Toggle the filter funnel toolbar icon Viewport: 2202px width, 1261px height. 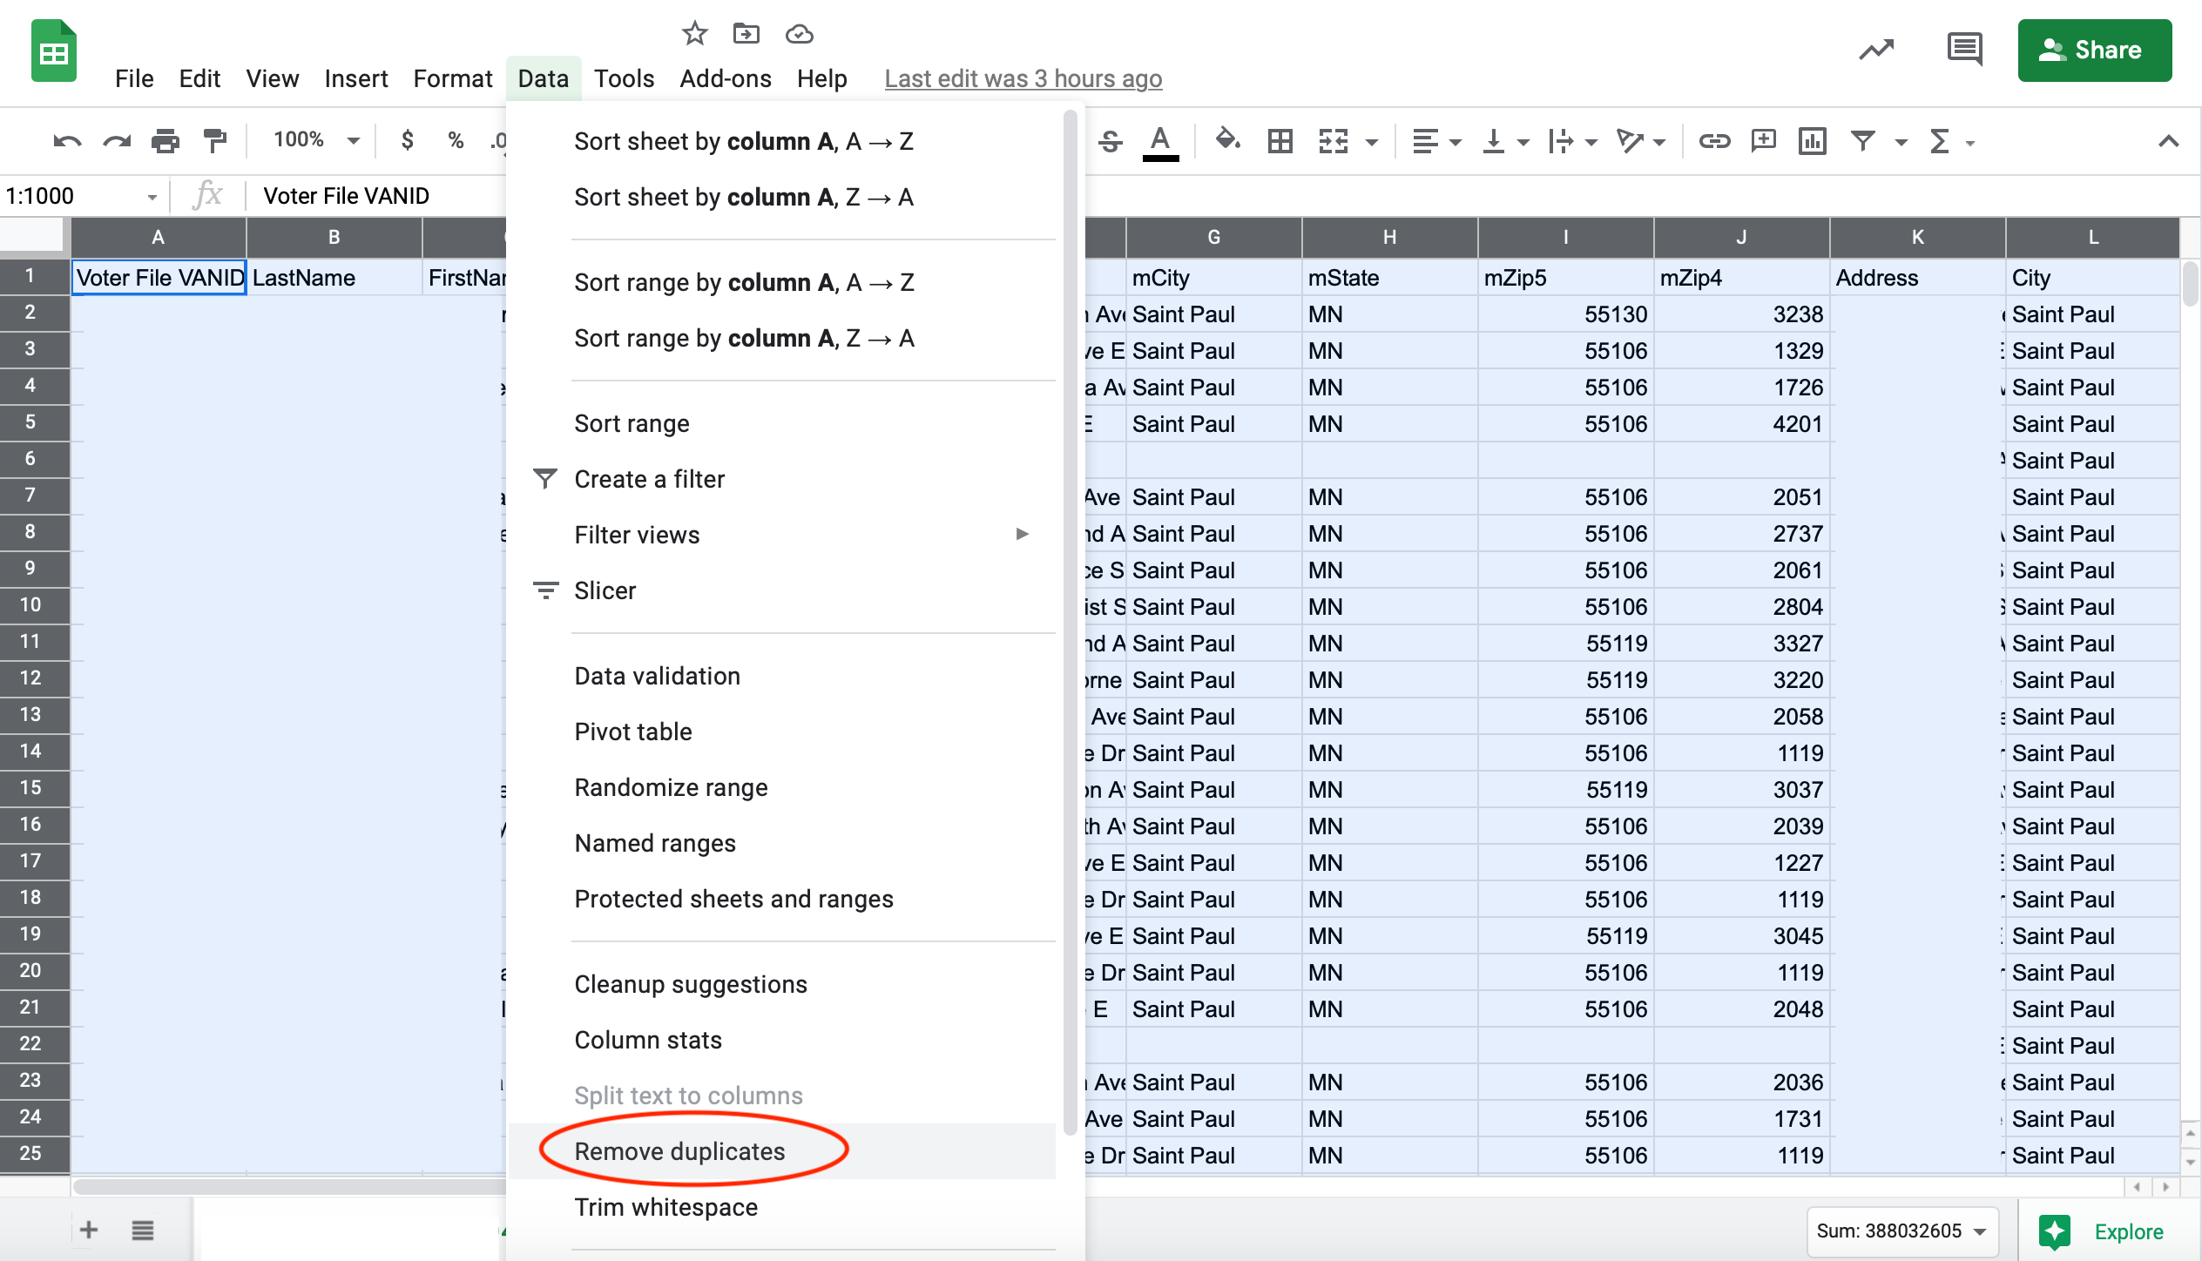pyautogui.click(x=1863, y=141)
